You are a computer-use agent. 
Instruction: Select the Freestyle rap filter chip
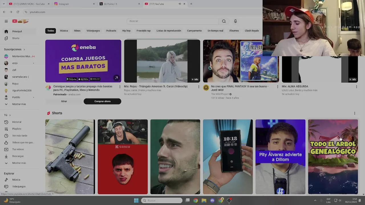point(143,31)
